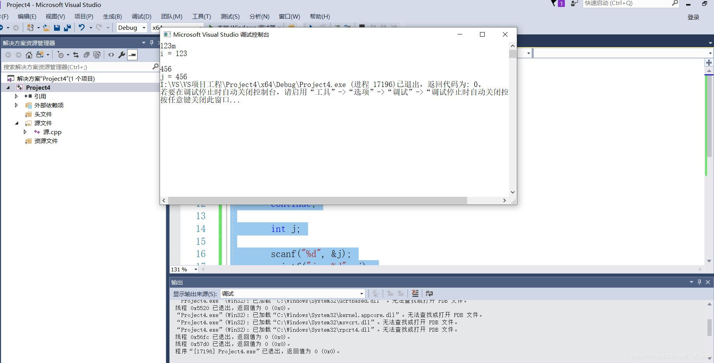Select the solution 'Project4' root item
Screen dimensions: 714x363
[56, 78]
